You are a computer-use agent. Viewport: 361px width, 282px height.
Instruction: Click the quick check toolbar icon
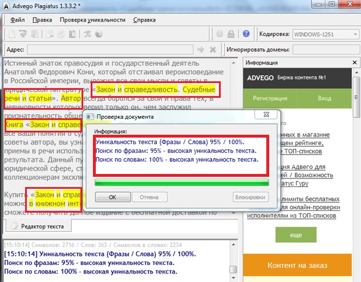pyautogui.click(x=87, y=34)
